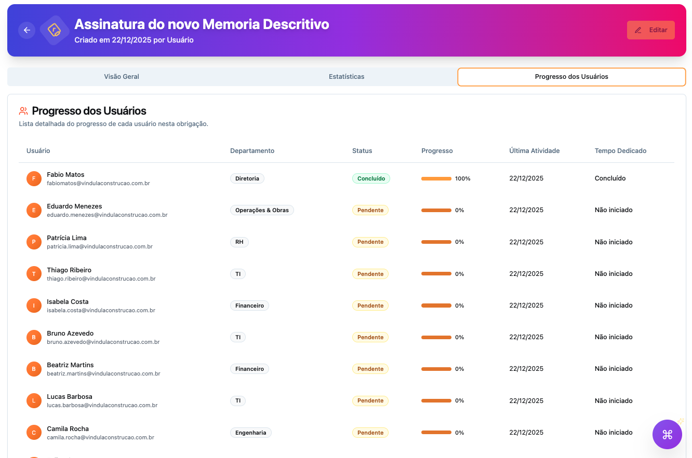Open Lucas Barbosa's email link

[103, 405]
